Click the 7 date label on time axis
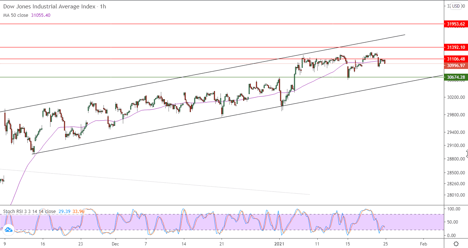Viewport: 468px width, 248px height. pos(146,244)
